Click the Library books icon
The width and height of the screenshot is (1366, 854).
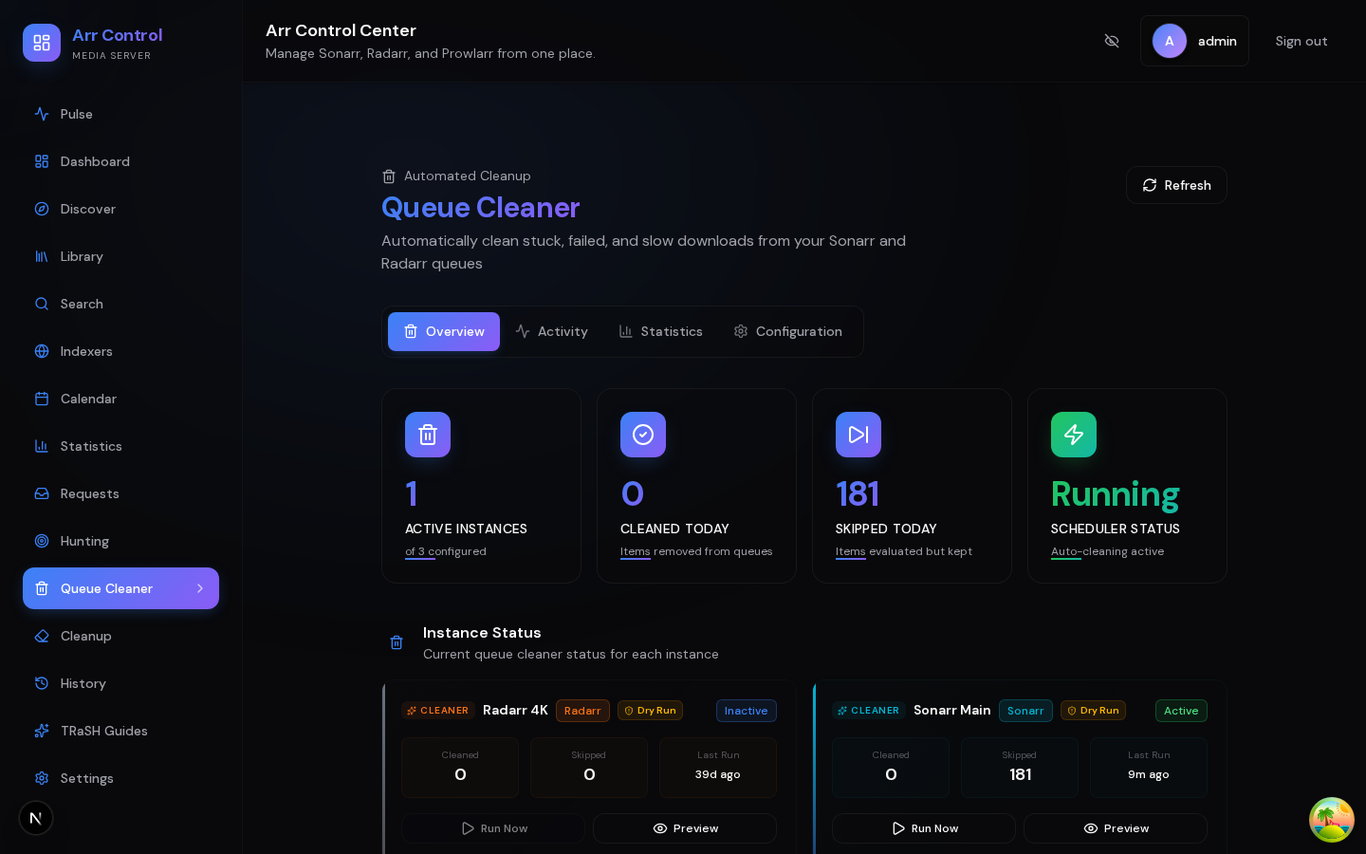tap(42, 256)
